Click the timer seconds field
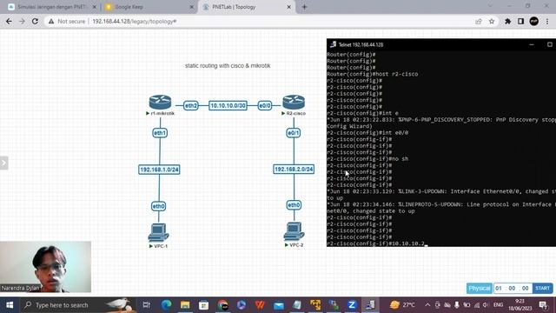This screenshot has height=313, width=556. (x=525, y=288)
